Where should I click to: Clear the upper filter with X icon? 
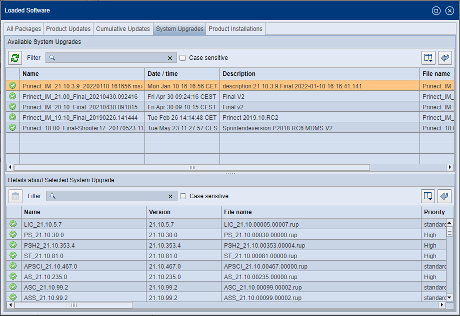point(170,58)
